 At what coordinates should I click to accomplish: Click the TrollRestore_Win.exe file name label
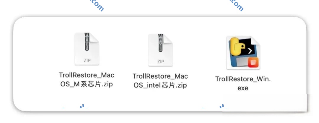(x=243, y=83)
